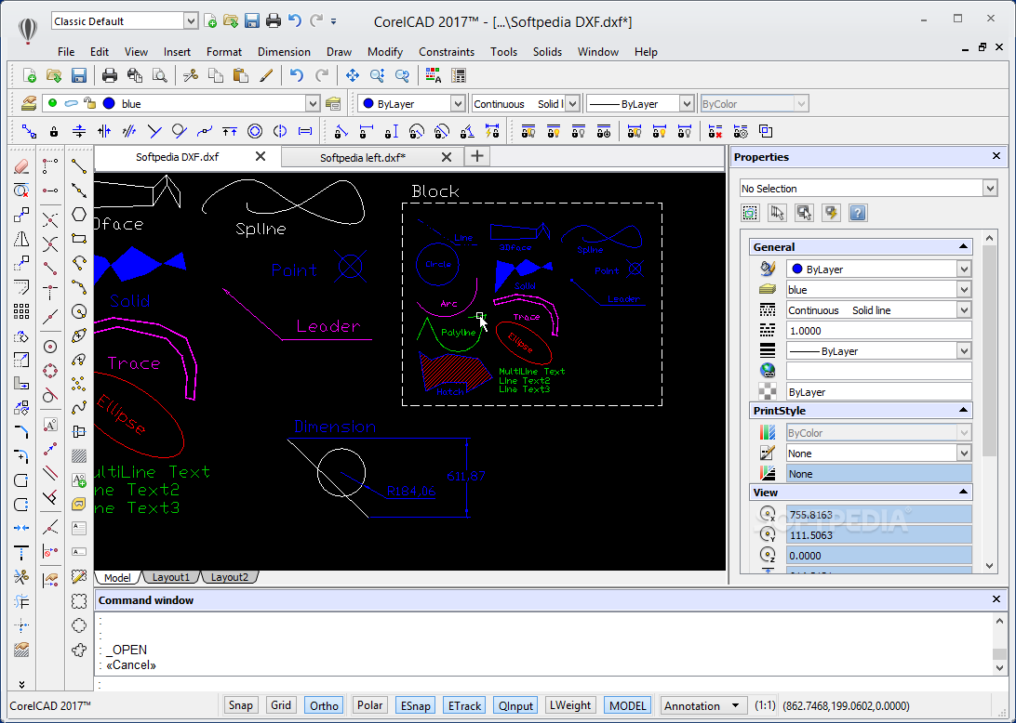This screenshot has height=723, width=1016.
Task: Close the Softpedia DXF.dxf tab
Action: pos(260,156)
